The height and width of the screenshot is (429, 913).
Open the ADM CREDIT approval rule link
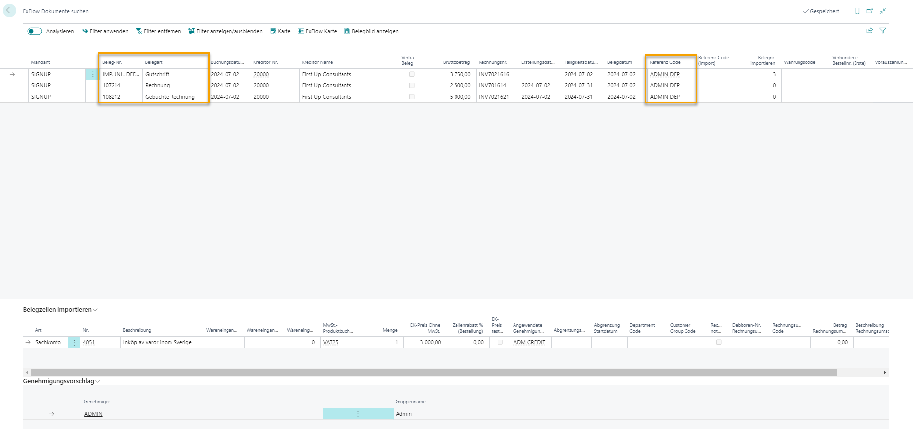point(529,342)
